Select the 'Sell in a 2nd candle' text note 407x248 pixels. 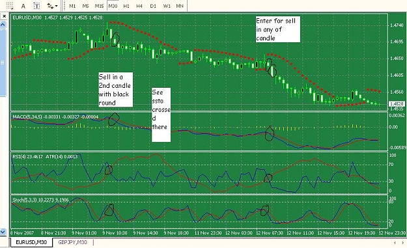click(x=115, y=89)
